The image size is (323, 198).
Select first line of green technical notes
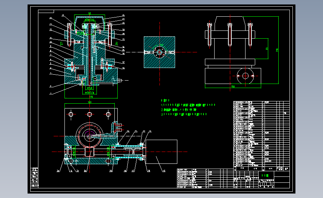188,105
